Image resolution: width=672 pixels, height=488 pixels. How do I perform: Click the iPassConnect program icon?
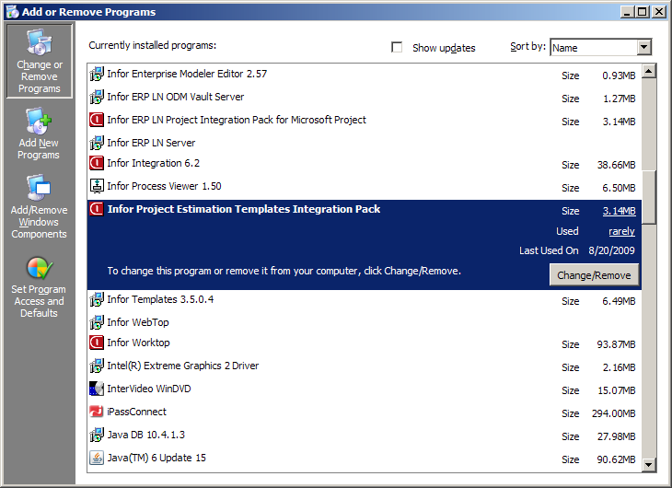[97, 412]
